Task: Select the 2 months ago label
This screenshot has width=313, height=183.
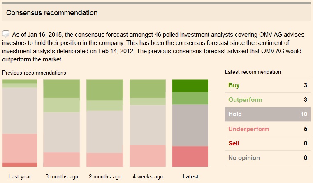Action: [x=105, y=176]
